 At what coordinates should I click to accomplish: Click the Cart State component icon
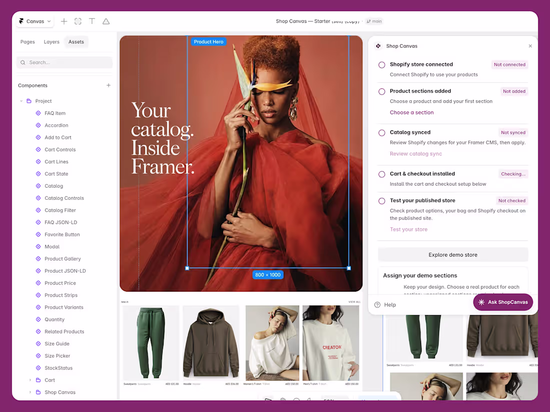coord(38,174)
